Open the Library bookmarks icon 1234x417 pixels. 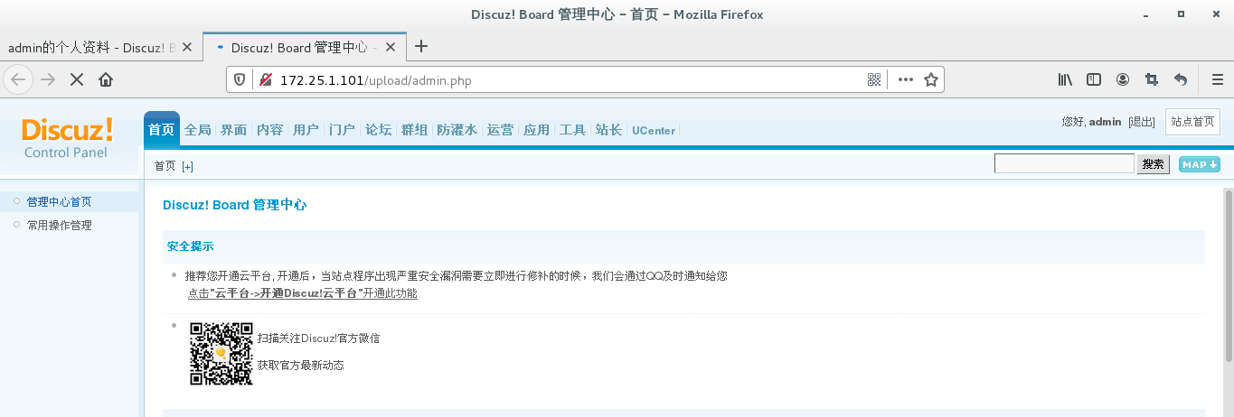pos(1065,79)
